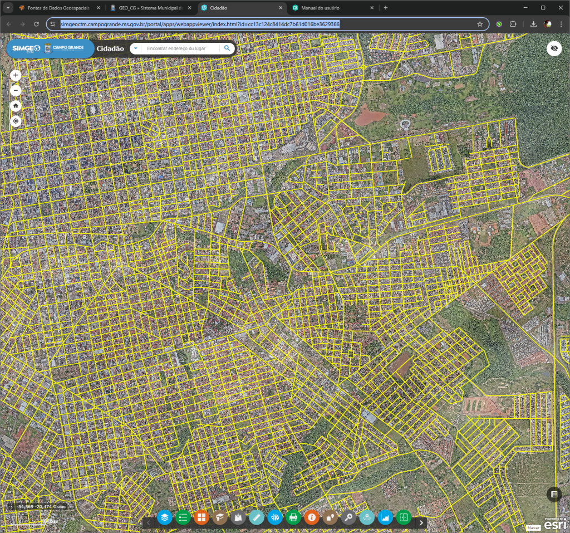
Task: Expand the search source dropdown arrow
Action: tap(135, 48)
